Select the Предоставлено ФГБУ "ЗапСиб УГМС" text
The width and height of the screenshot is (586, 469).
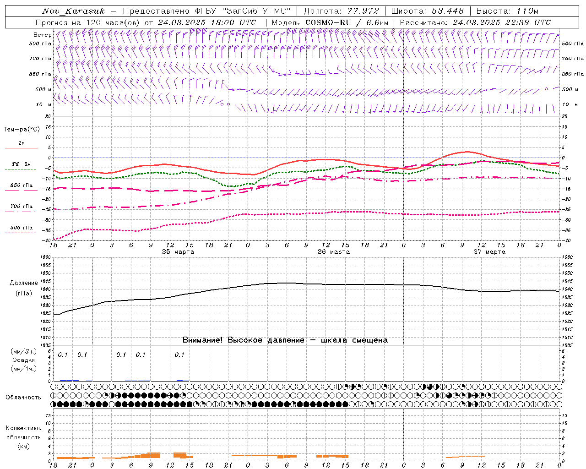(x=208, y=11)
